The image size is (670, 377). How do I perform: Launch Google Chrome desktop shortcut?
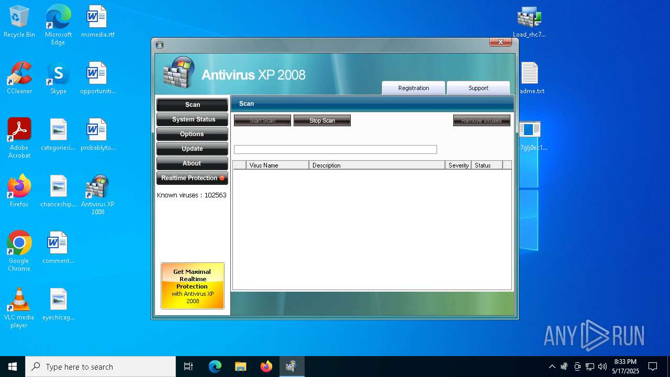(x=19, y=251)
